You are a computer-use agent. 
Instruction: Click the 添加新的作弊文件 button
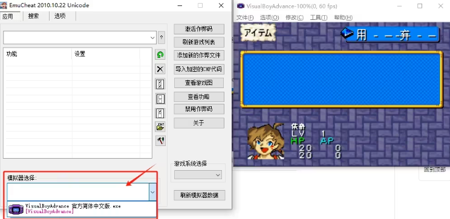(199, 56)
